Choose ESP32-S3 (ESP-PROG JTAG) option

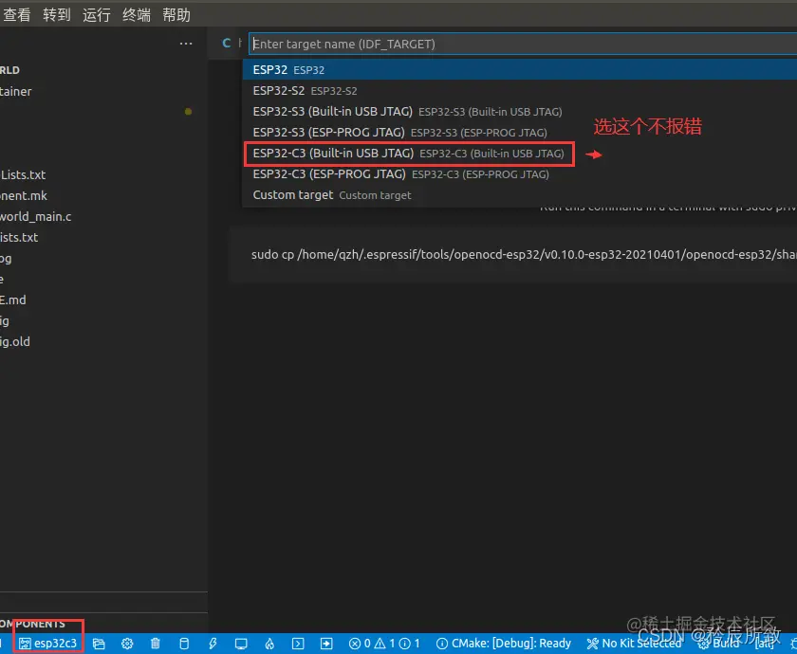(520, 132)
